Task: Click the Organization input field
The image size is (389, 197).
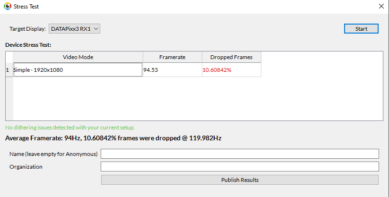Action: point(240,166)
